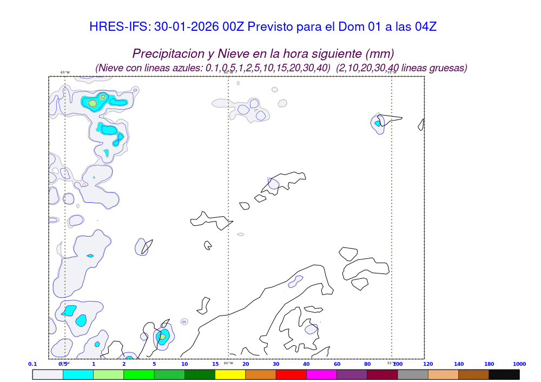This screenshot has width=541, height=382.
Task: Click the yellow legend color swatch
Action: click(230, 374)
